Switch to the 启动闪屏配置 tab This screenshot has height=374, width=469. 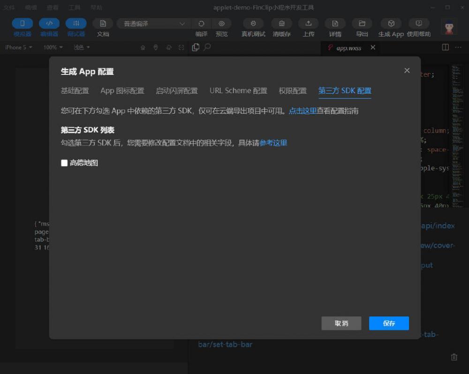point(177,91)
